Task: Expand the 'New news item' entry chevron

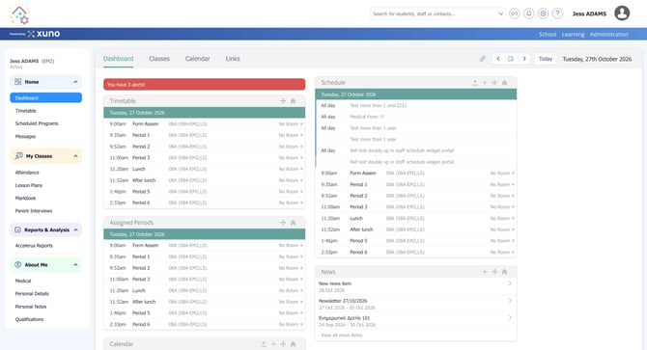Action: point(510,283)
